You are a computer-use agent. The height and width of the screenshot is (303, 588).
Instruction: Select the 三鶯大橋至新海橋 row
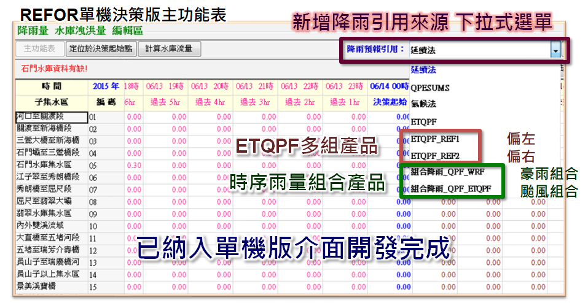click(52, 141)
